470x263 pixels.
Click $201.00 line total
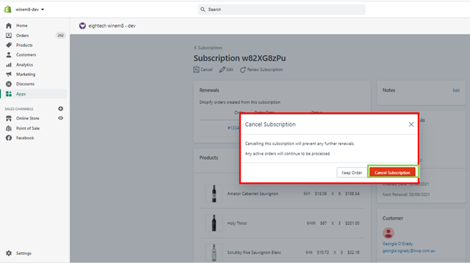352,223
